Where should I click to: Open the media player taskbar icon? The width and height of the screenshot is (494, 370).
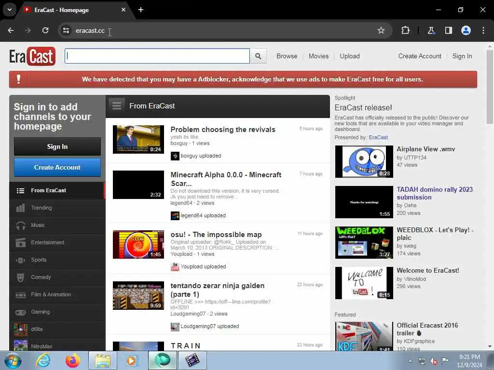pyautogui.click(x=132, y=360)
